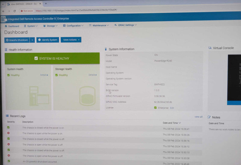Click error icon for chassis open power on log
This screenshot has height=165, width=241.
(8, 133)
